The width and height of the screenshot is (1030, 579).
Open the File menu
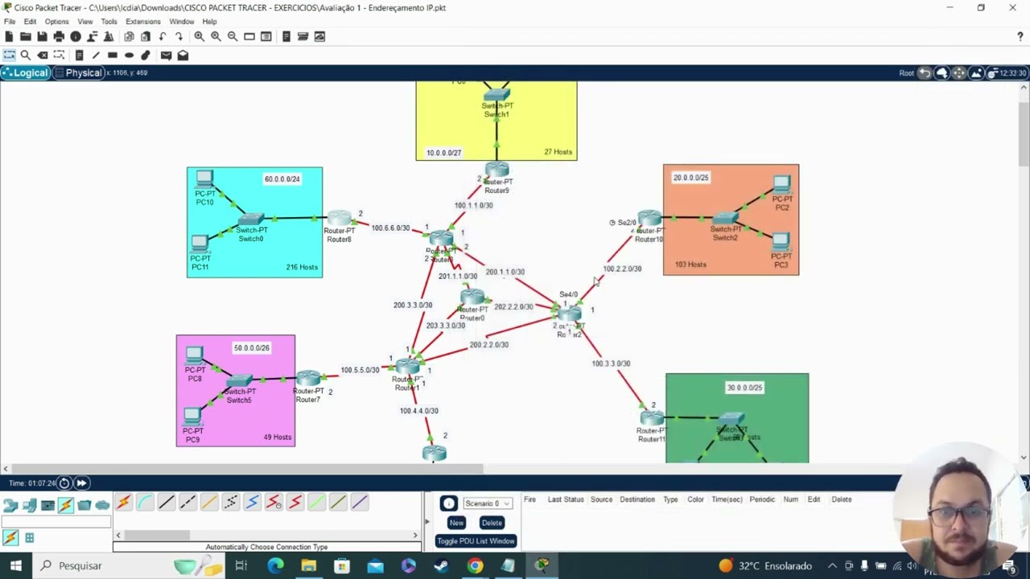pos(10,22)
